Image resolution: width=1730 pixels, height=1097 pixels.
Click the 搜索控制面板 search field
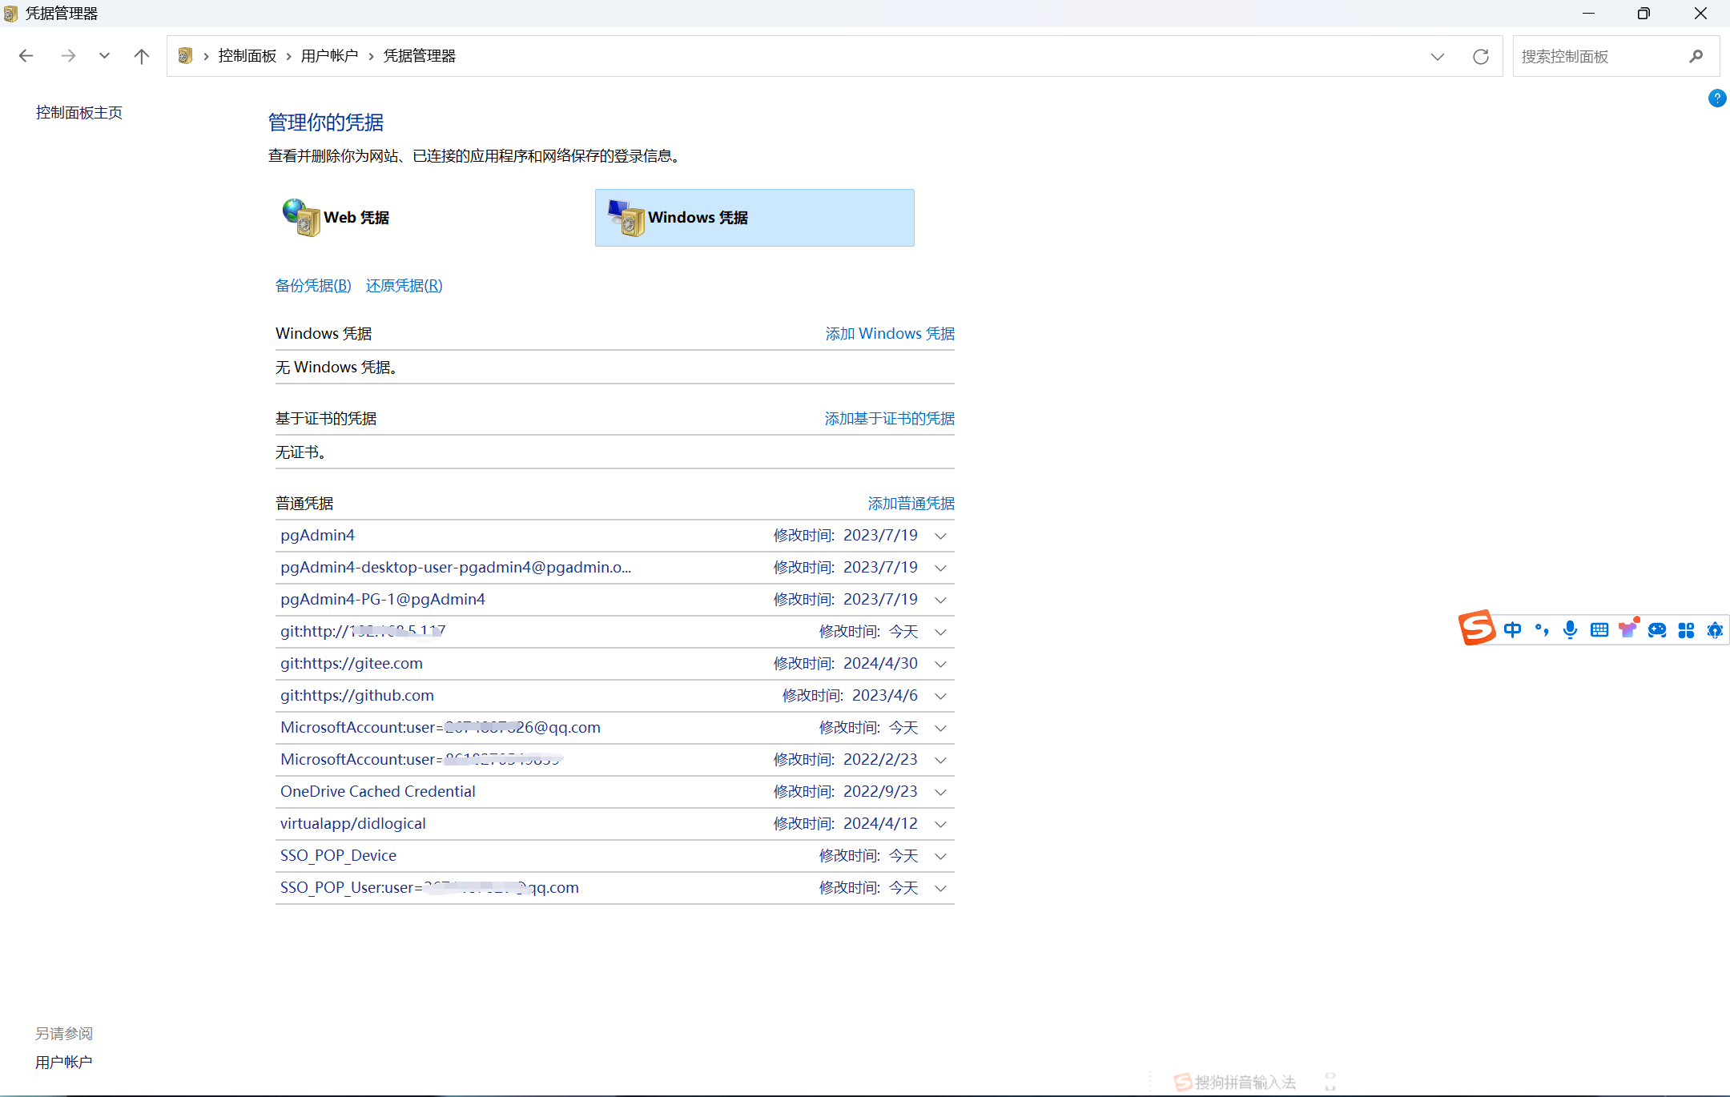point(1594,56)
